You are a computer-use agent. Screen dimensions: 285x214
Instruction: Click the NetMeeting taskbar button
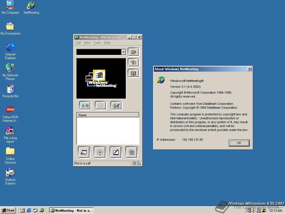[72, 211]
